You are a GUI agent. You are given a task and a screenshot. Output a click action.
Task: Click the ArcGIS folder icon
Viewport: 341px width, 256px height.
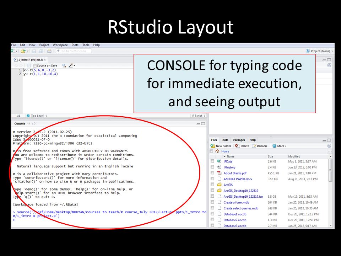pos(219,185)
